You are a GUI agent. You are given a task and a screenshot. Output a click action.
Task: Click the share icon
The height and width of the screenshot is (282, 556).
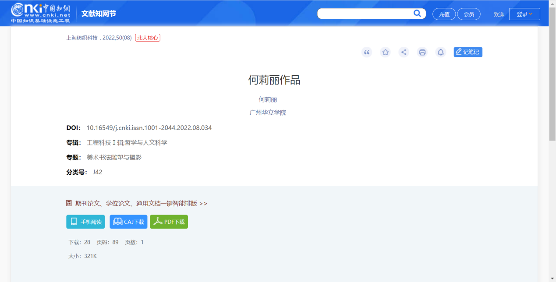tap(404, 53)
